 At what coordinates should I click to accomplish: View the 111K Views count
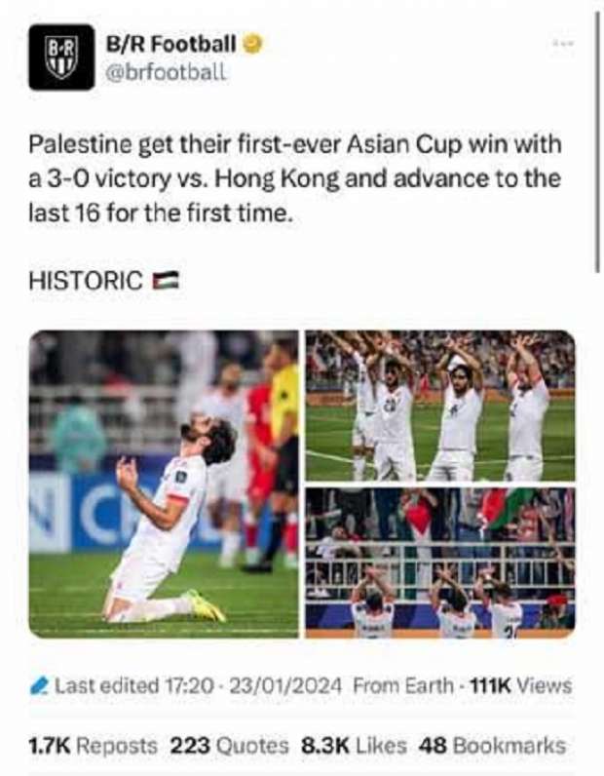pos(520,686)
